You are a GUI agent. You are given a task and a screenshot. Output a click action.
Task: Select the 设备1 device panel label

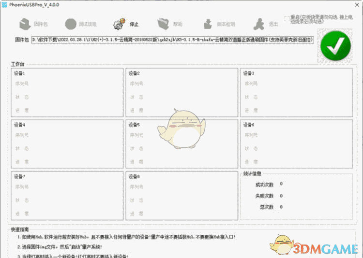pyautogui.click(x=19, y=73)
